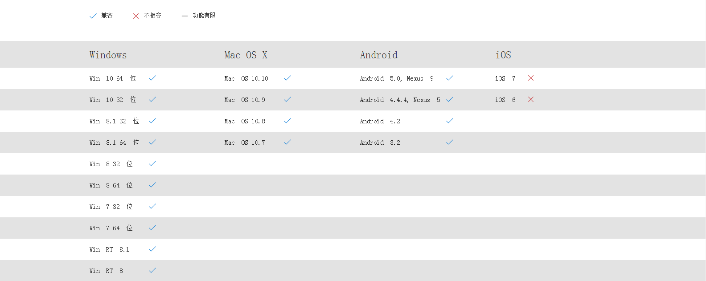706x281 pixels.
Task: Click the checkmark beside Android 5.0, Nexus 9
Action: (x=450, y=78)
